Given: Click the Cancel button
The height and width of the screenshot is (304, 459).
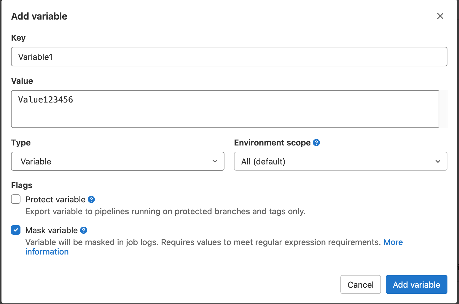Looking at the screenshot, I should (x=361, y=284).
